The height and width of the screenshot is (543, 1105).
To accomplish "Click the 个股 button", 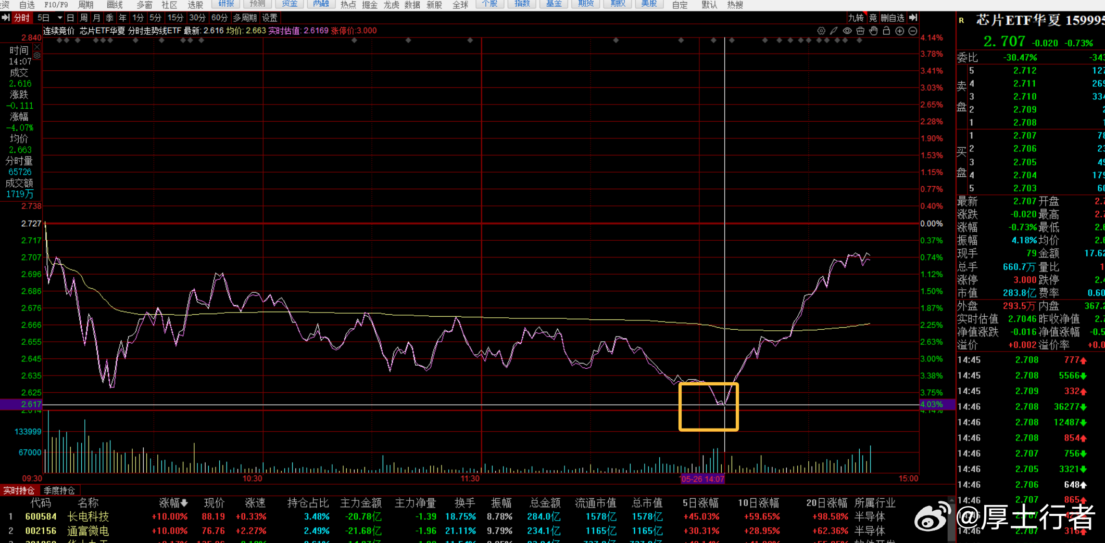I will tap(489, 4).
